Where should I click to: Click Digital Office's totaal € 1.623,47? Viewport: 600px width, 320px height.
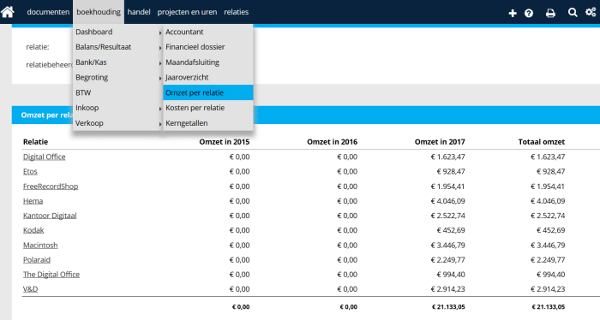pyautogui.click(x=548, y=157)
